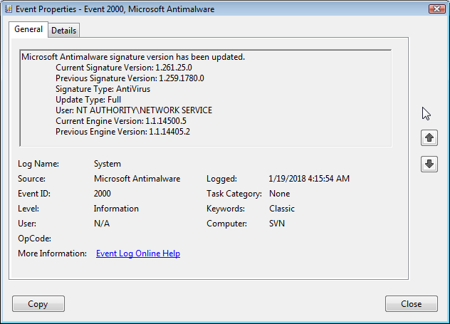Click the Previous Engine Version line
This screenshot has height=324, width=450.
[x=122, y=132]
